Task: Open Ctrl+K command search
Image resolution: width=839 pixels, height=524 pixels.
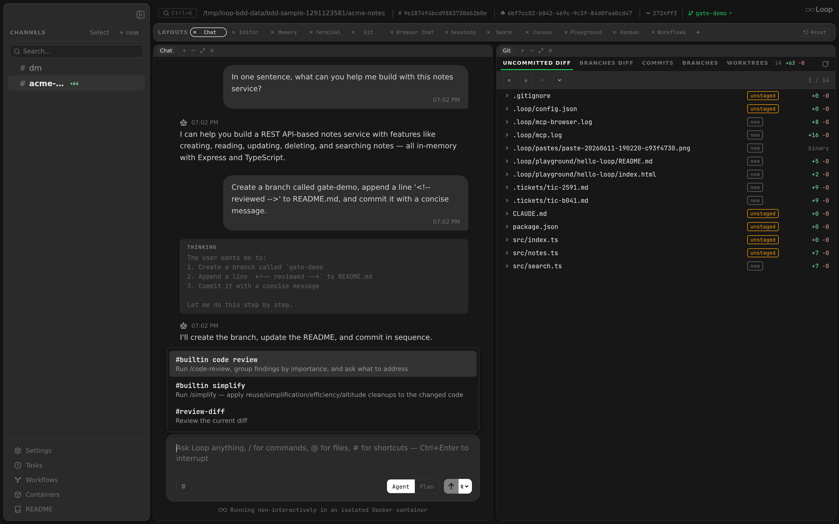Action: click(x=178, y=13)
